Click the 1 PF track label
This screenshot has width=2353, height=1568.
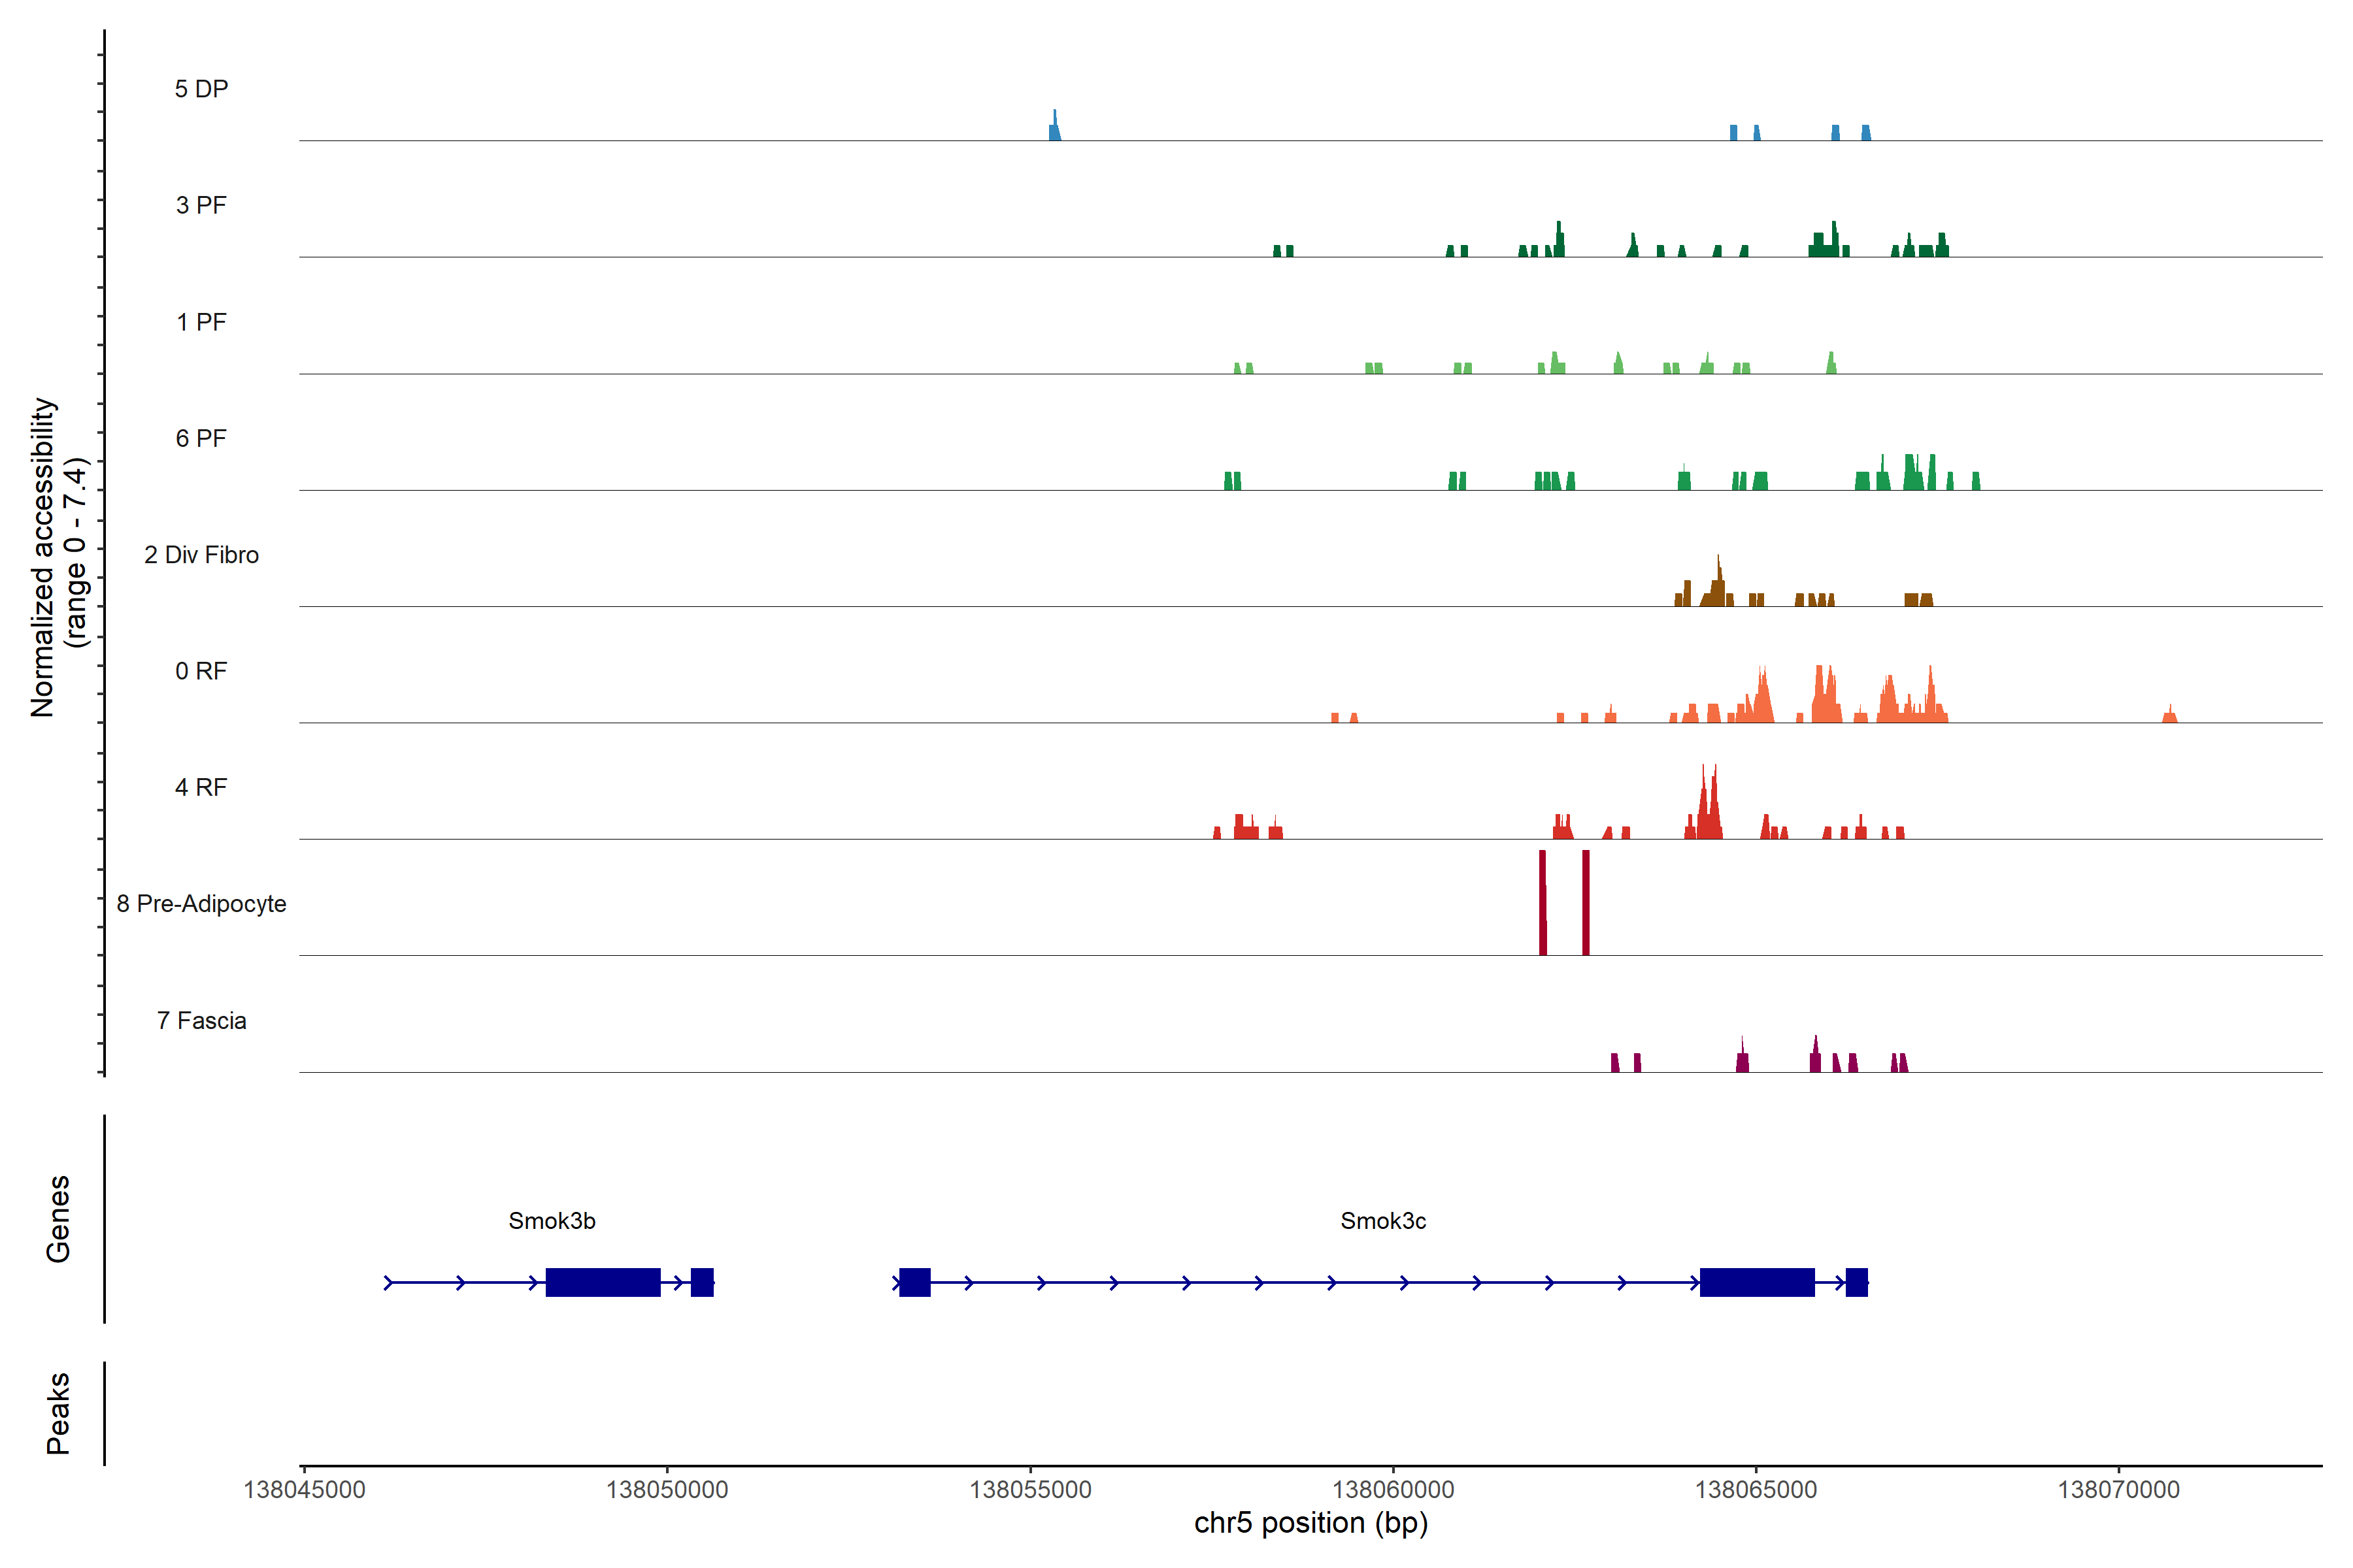click(x=201, y=322)
